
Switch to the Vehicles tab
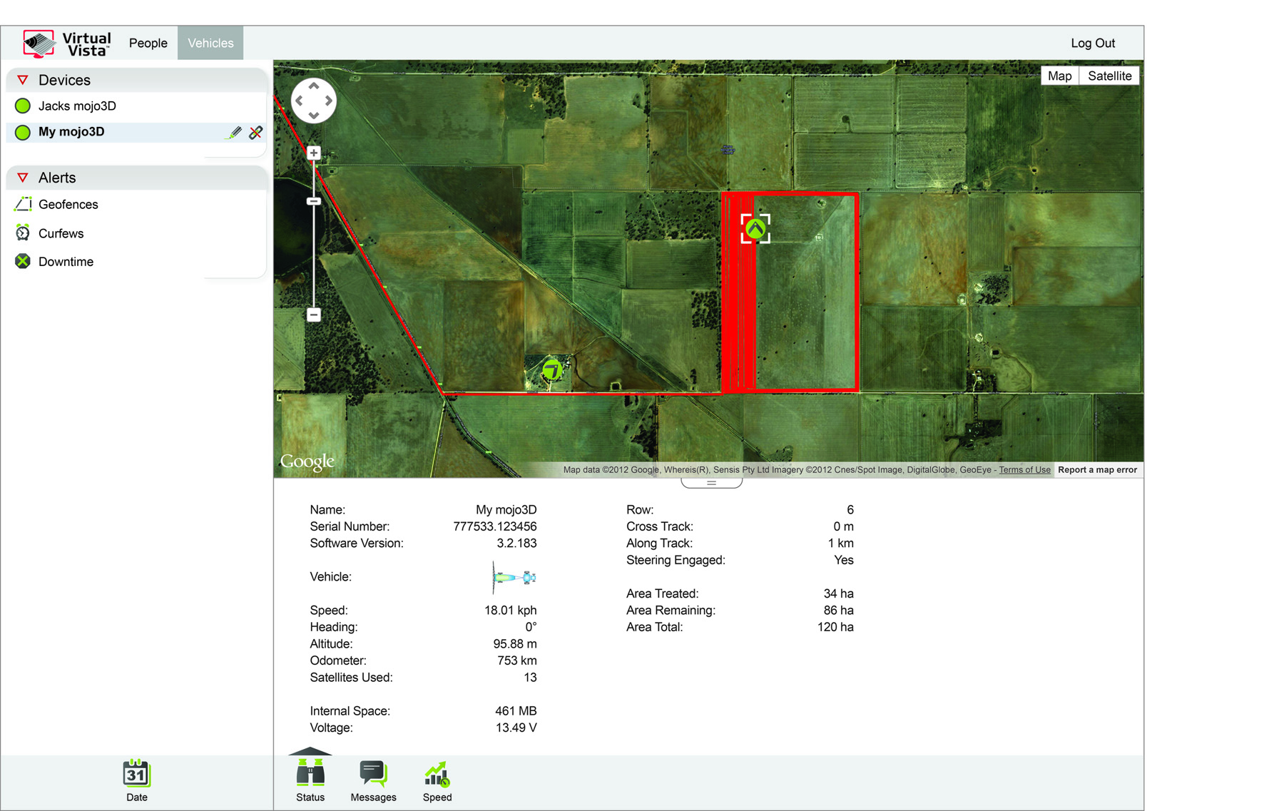pyautogui.click(x=210, y=43)
